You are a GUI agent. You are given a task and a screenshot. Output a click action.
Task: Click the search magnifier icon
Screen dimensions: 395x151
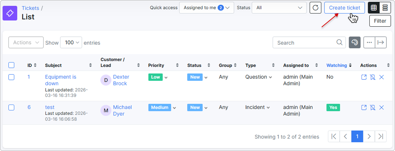coord(340,42)
